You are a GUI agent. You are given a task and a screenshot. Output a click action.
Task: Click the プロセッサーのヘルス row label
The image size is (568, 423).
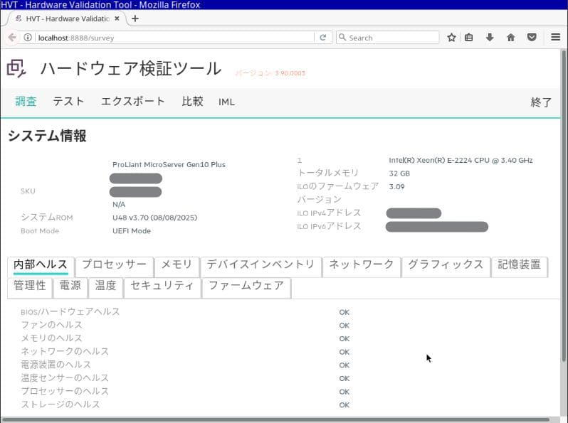tap(65, 392)
